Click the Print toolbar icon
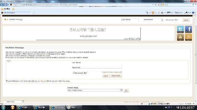 pos(162,13)
